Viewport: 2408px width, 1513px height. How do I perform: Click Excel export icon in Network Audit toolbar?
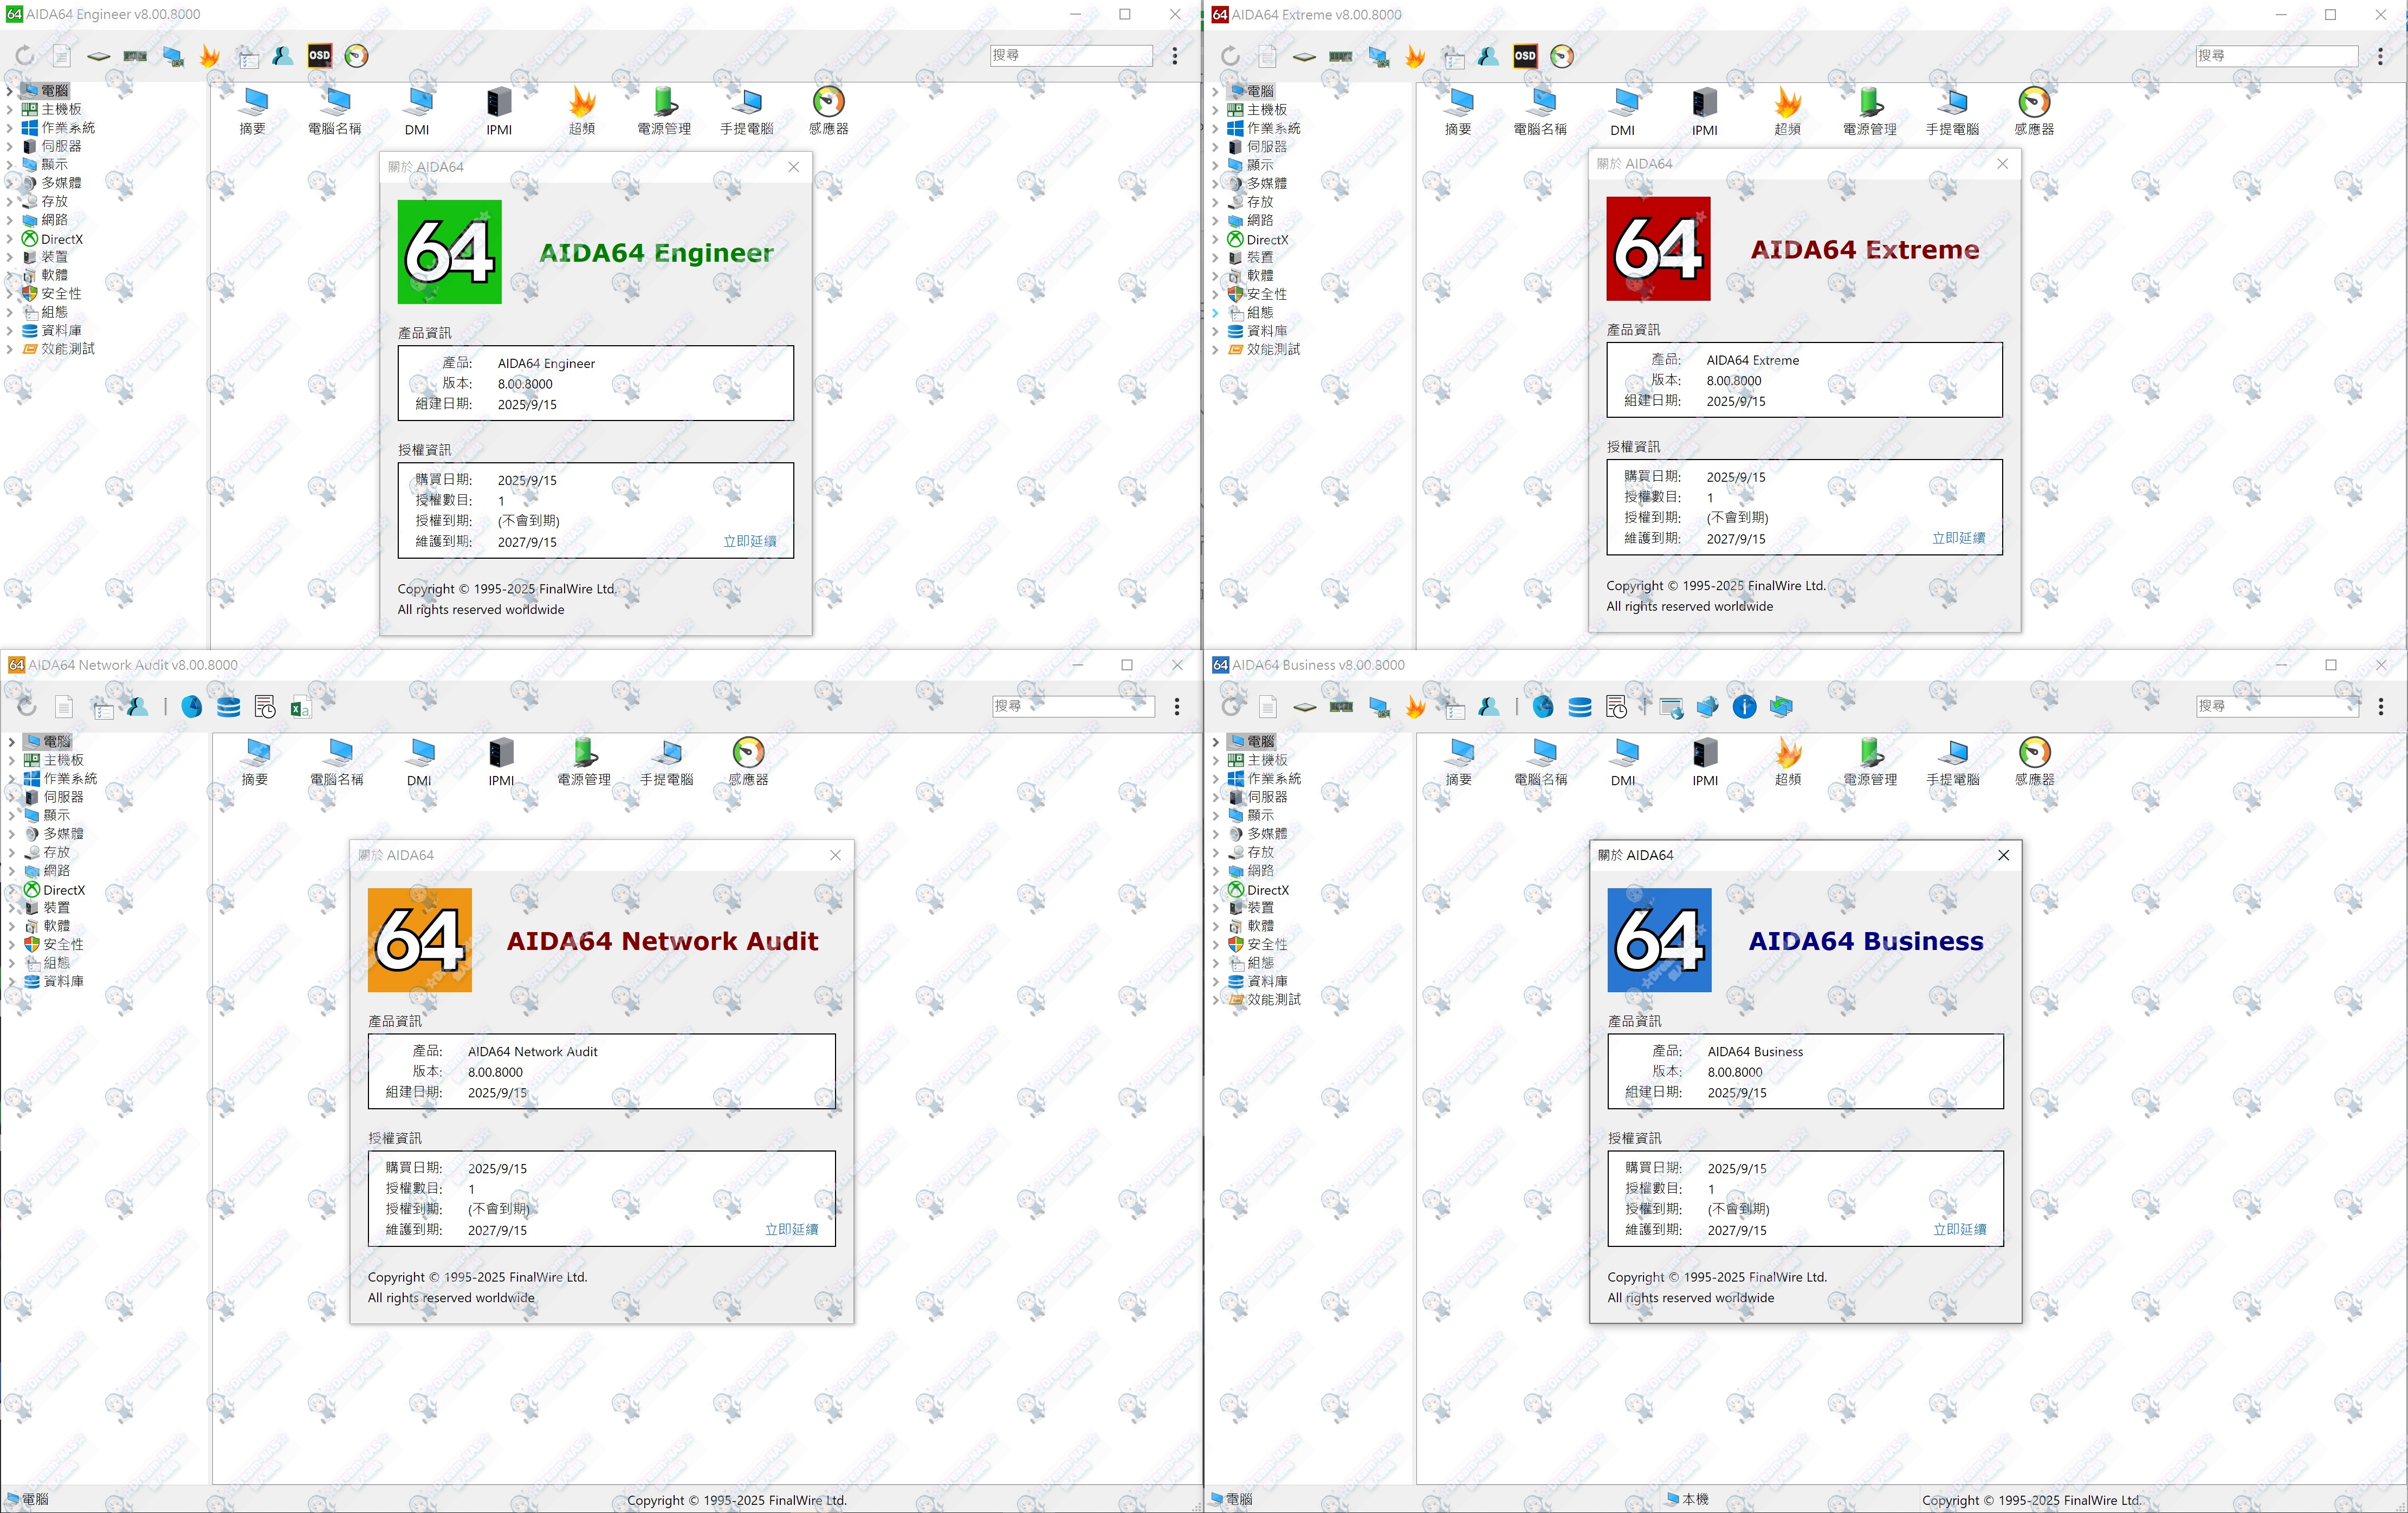[x=300, y=708]
